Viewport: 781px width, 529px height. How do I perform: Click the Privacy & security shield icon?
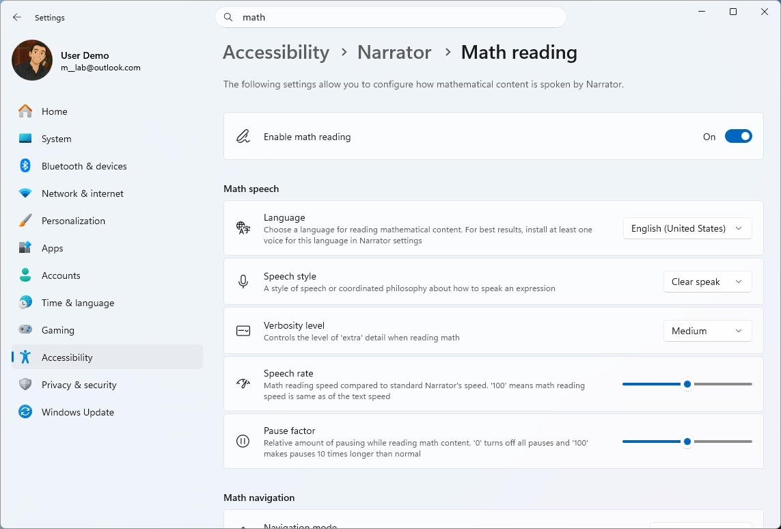25,385
